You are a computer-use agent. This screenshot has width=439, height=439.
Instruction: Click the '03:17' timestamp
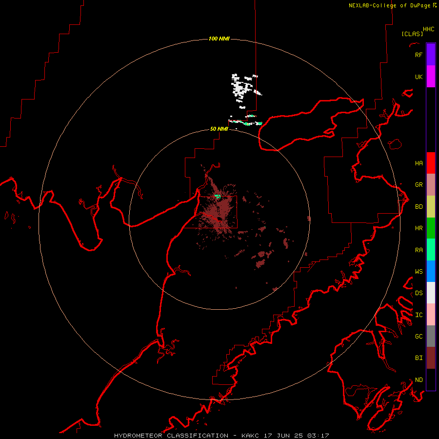coord(319,436)
